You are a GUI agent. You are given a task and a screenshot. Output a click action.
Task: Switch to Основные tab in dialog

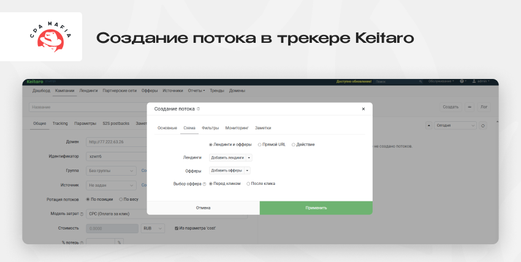pos(167,128)
